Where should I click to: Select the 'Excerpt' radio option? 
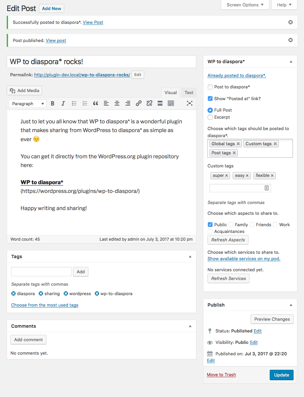coord(210,117)
